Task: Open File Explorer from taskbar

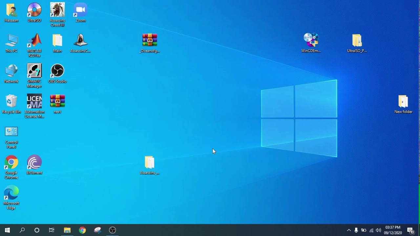Action: pyautogui.click(x=67, y=230)
